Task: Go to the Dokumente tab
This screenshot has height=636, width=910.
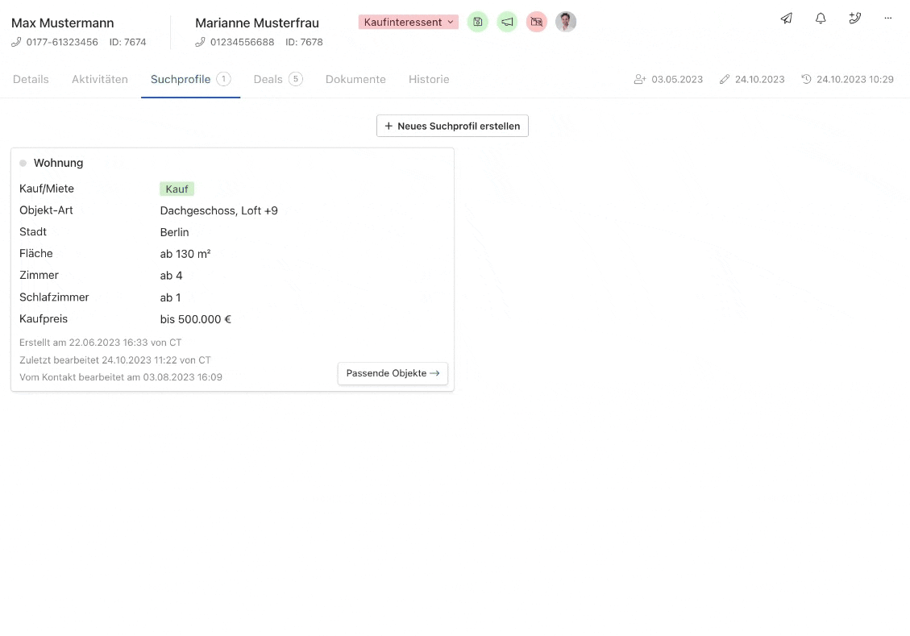Action: point(355,79)
